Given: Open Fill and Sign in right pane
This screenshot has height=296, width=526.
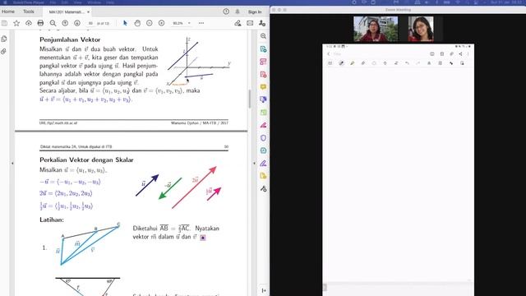Looking at the screenshot, I should click(x=263, y=164).
